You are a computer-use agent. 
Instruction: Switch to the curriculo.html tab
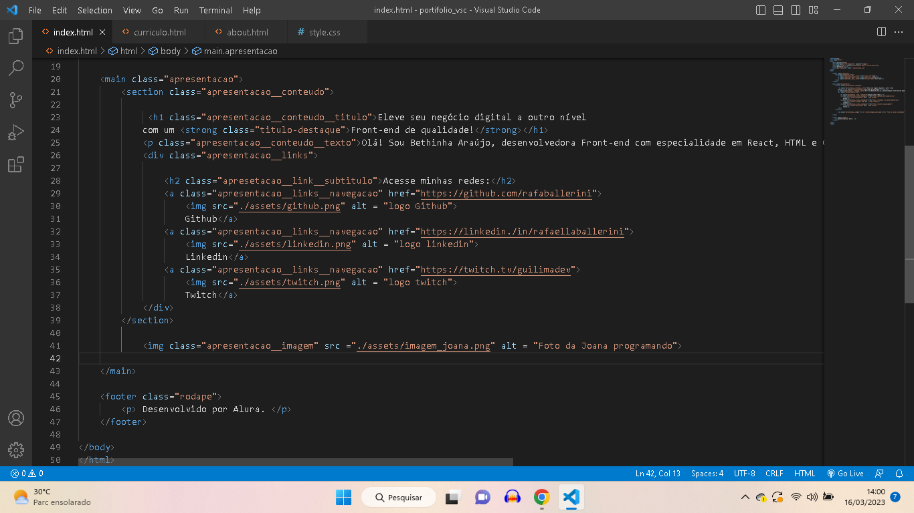pyautogui.click(x=159, y=32)
